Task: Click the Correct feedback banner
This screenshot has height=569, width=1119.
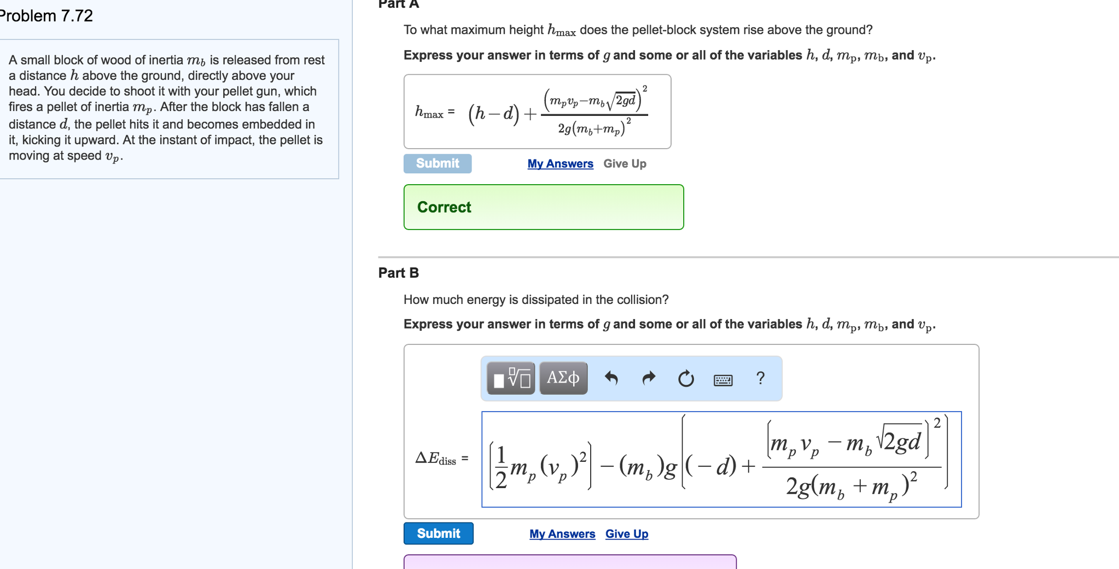Action: pyautogui.click(x=543, y=207)
